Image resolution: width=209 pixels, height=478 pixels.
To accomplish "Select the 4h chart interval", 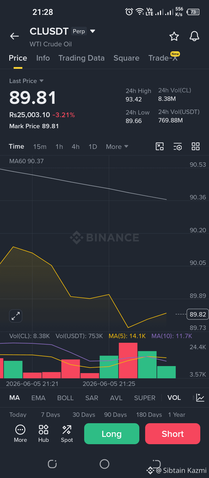I will (76, 147).
